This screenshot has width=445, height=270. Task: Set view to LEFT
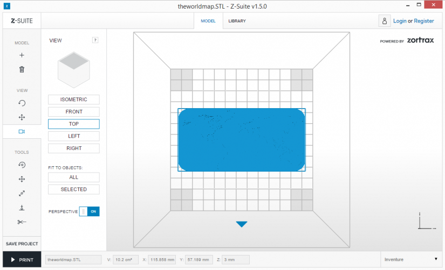point(74,136)
